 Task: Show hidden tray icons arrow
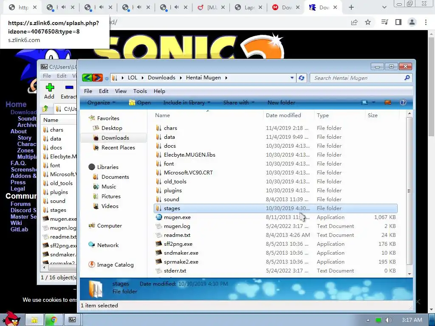368,320
